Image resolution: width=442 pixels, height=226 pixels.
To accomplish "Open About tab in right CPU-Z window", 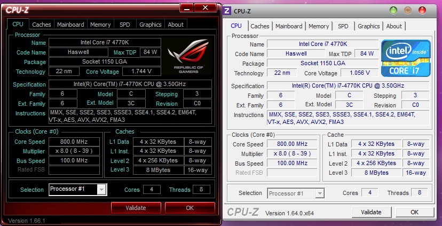I will 394,26.
